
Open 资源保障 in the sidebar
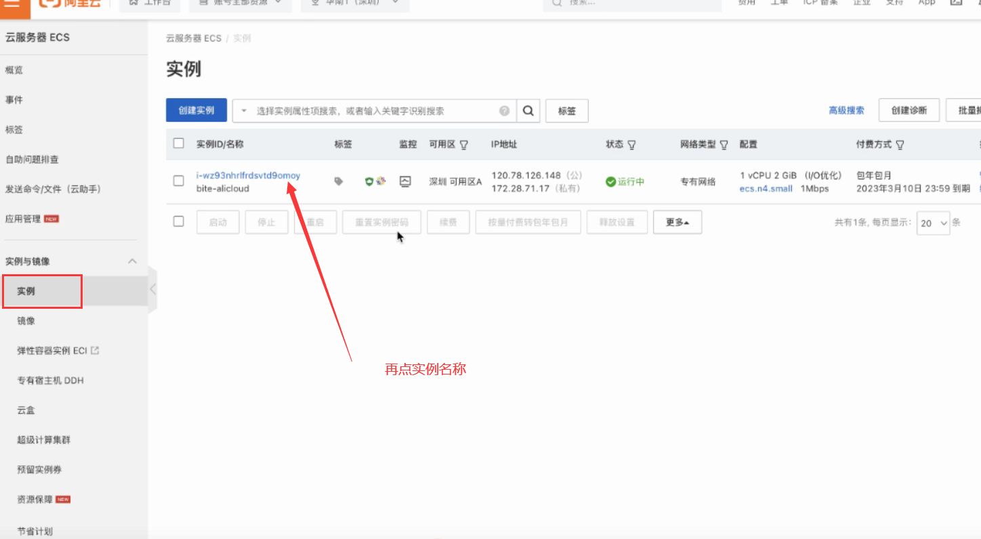[x=35, y=500]
